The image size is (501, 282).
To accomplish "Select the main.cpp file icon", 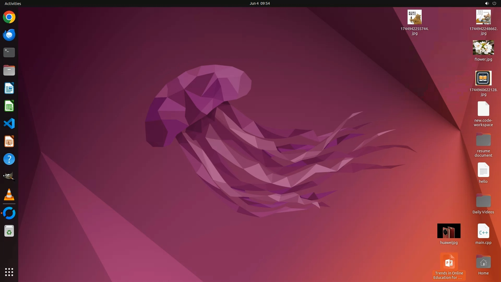I will [483, 231].
